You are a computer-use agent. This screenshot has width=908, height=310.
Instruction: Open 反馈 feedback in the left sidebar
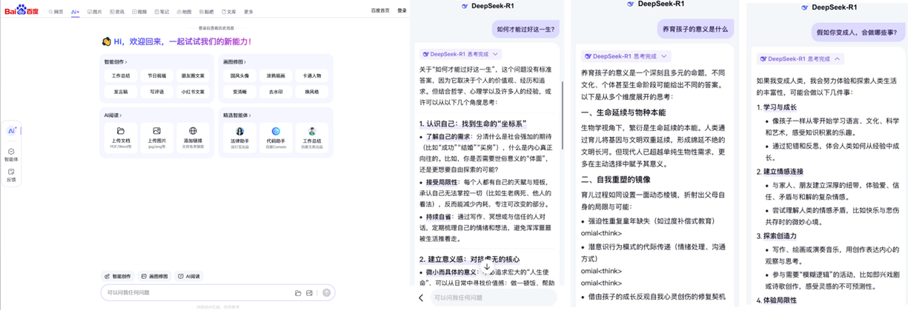(x=11, y=175)
